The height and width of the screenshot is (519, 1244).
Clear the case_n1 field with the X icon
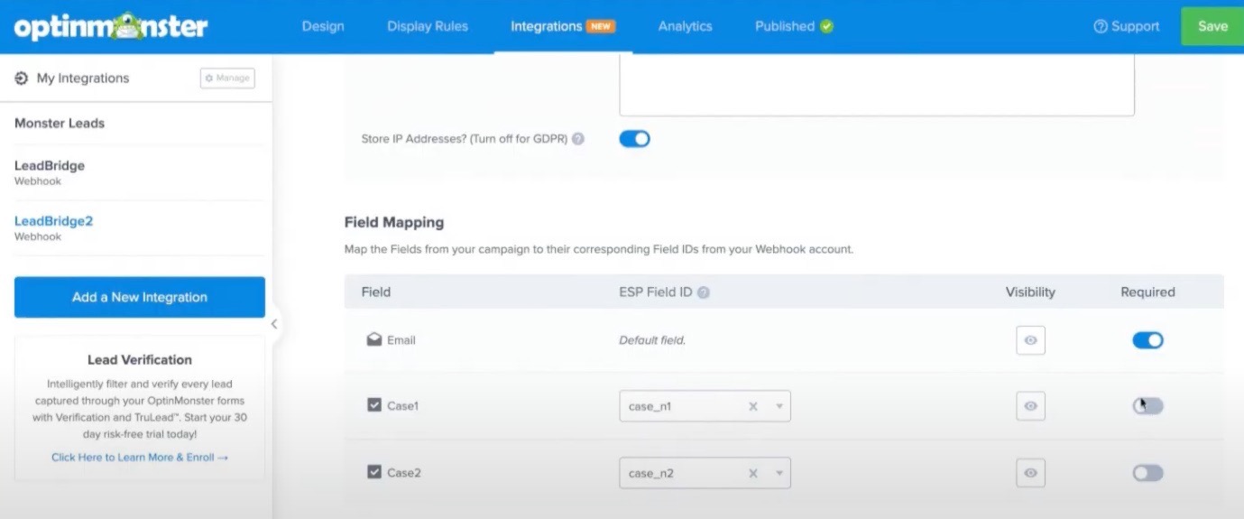[752, 406]
